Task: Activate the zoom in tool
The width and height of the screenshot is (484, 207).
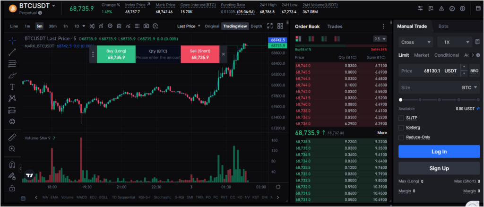Action: tap(12, 149)
